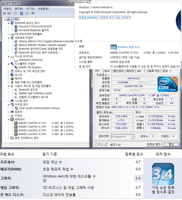Click the Intel Core i3 logo in CPU-Z
The height and width of the screenshot is (200, 182).
[x=168, y=84]
